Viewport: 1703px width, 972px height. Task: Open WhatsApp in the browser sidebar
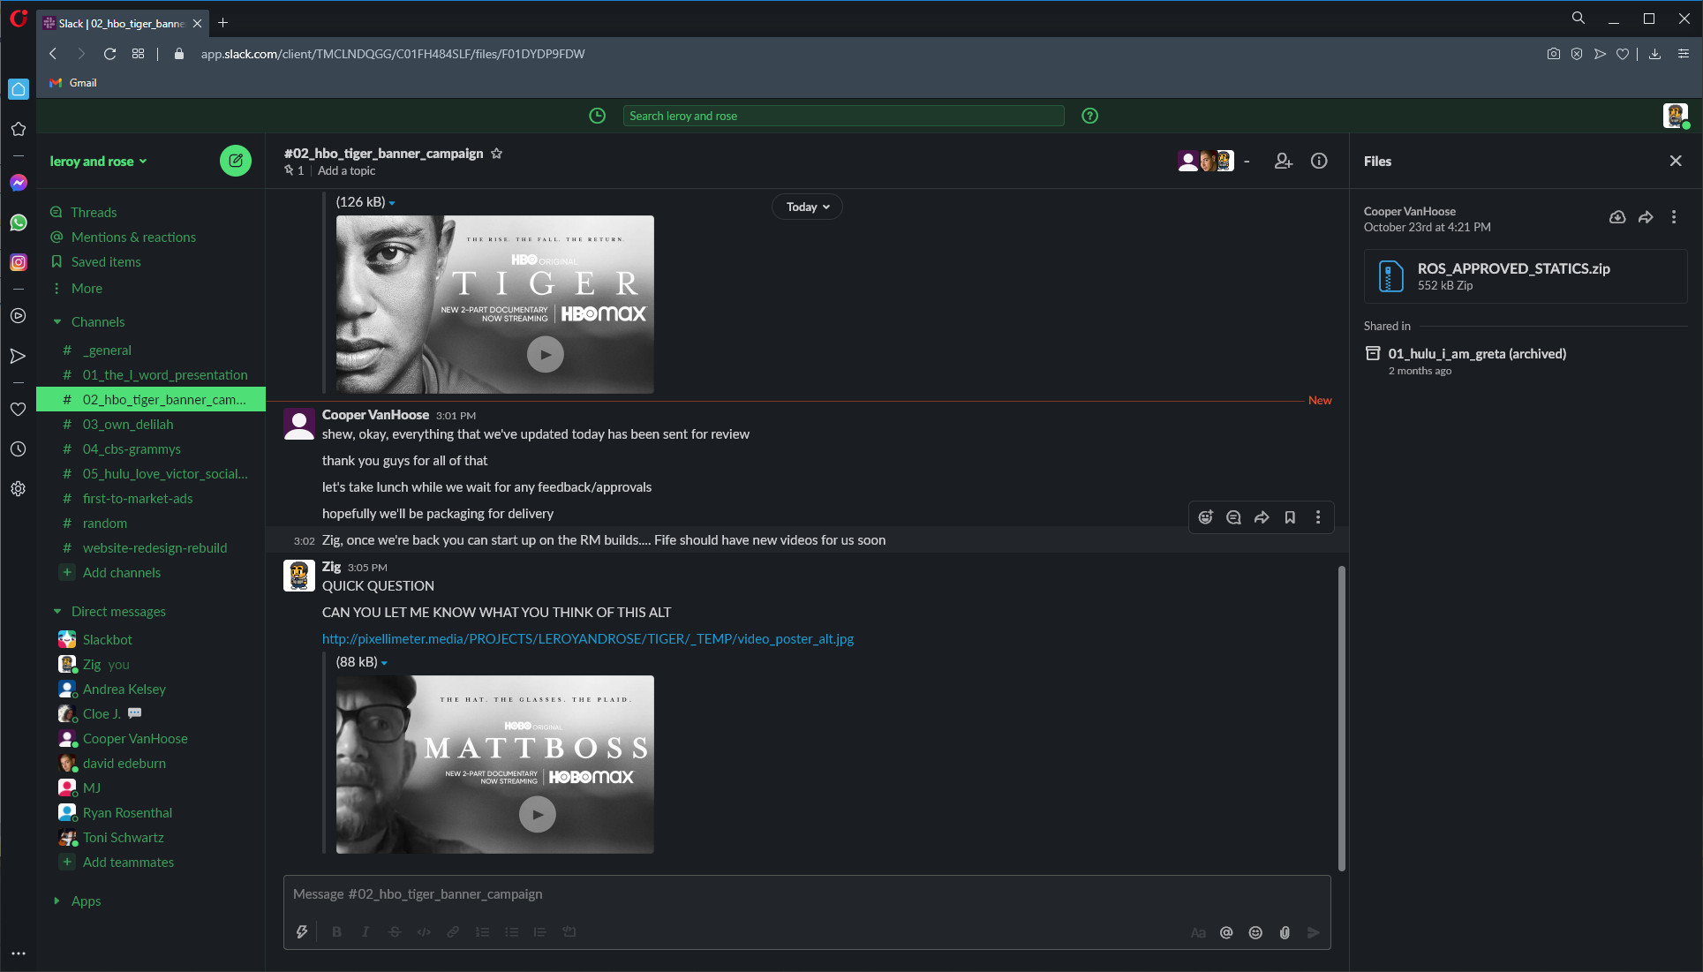[19, 222]
